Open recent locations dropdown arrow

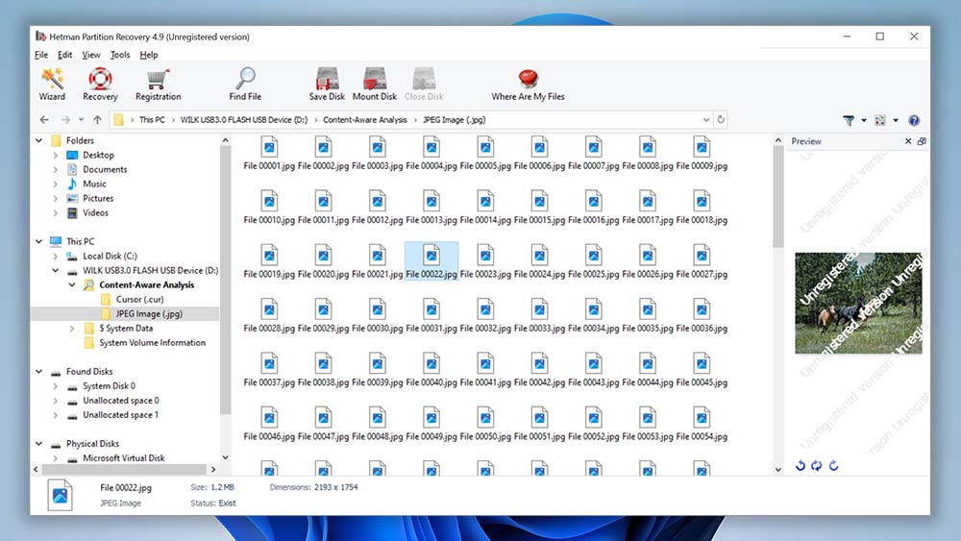pos(81,120)
